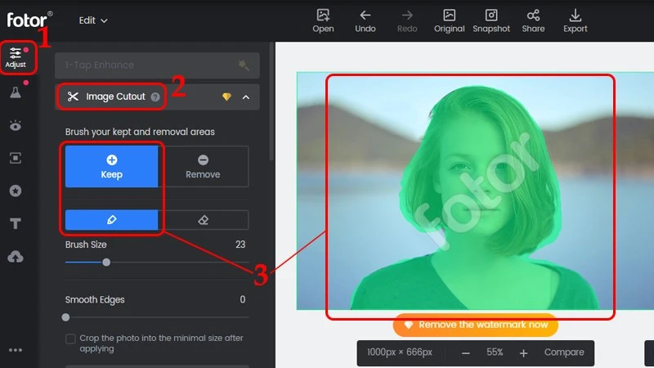
Task: Click the Snapshot camera icon
Action: (491, 20)
